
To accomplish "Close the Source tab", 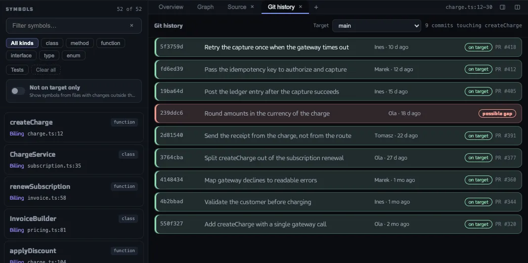I will 252,7.
